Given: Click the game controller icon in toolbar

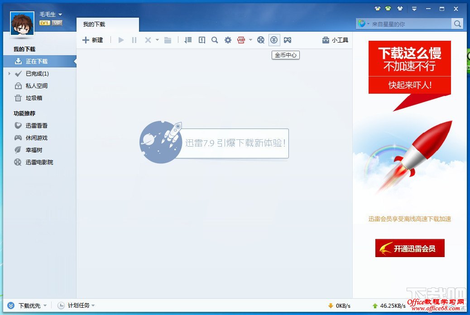Looking at the screenshot, I should click(288, 40).
